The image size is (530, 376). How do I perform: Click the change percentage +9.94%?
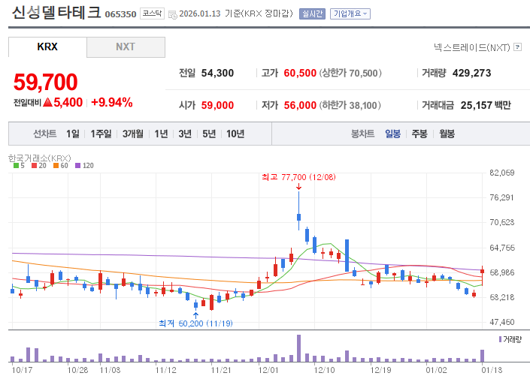pyautogui.click(x=112, y=102)
